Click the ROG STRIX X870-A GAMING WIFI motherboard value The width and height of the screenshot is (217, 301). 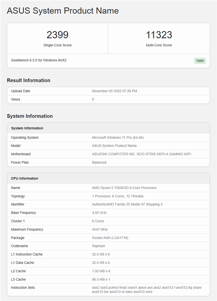[141, 154]
